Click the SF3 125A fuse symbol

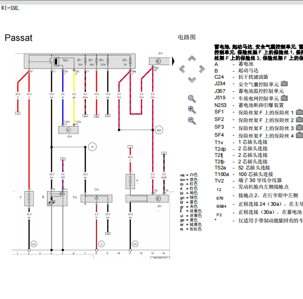(108, 61)
